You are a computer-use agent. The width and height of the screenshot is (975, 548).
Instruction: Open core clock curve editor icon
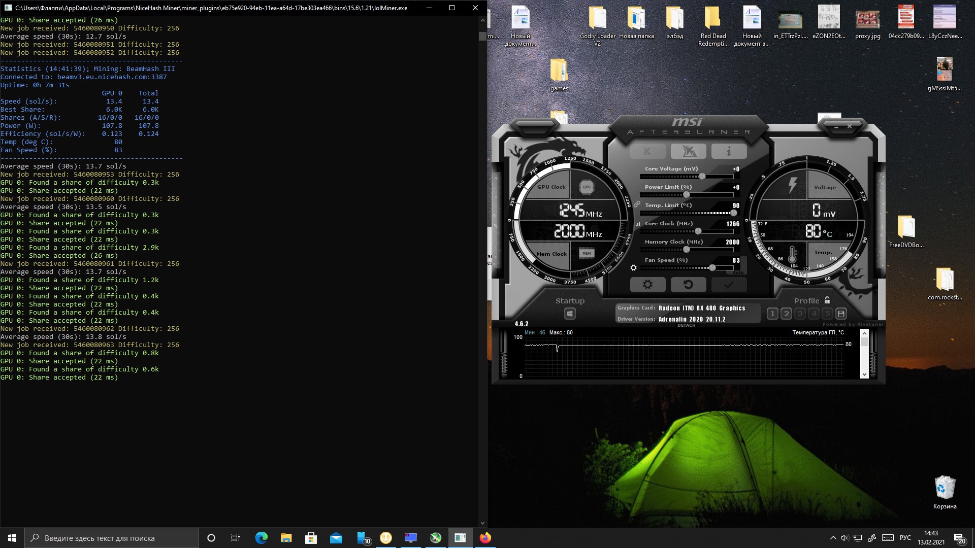(x=638, y=224)
